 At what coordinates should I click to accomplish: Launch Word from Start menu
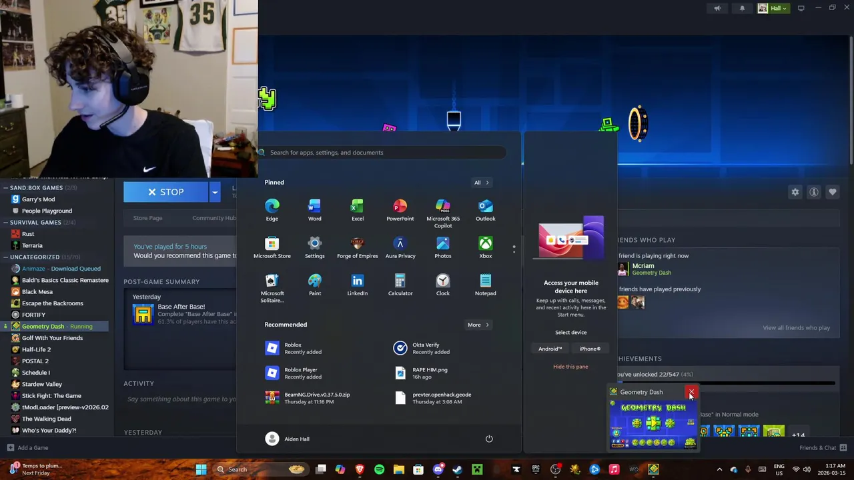point(314,210)
